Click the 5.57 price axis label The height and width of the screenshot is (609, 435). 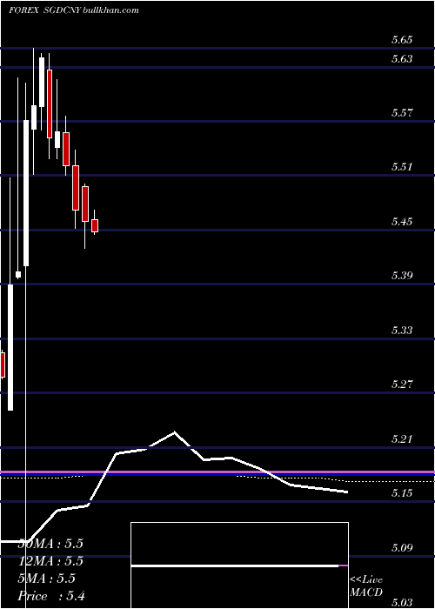coord(402,113)
